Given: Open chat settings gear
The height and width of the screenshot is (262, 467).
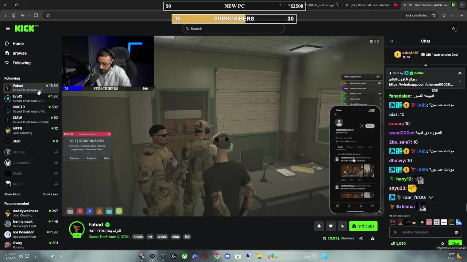Looking at the screenshot, I should pos(443,244).
